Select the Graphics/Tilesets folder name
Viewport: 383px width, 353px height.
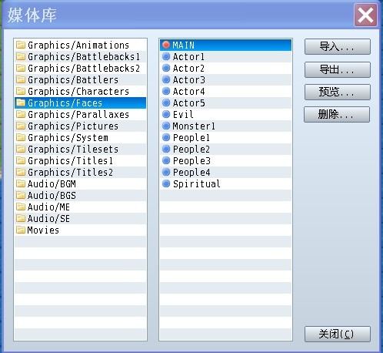click(73, 150)
